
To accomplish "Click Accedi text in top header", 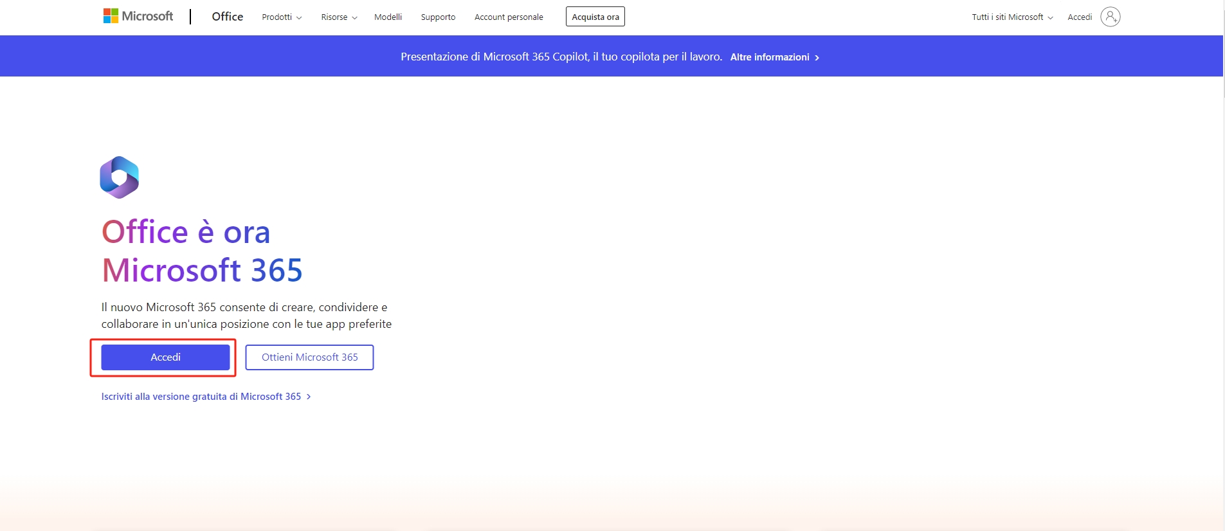I will point(1080,17).
